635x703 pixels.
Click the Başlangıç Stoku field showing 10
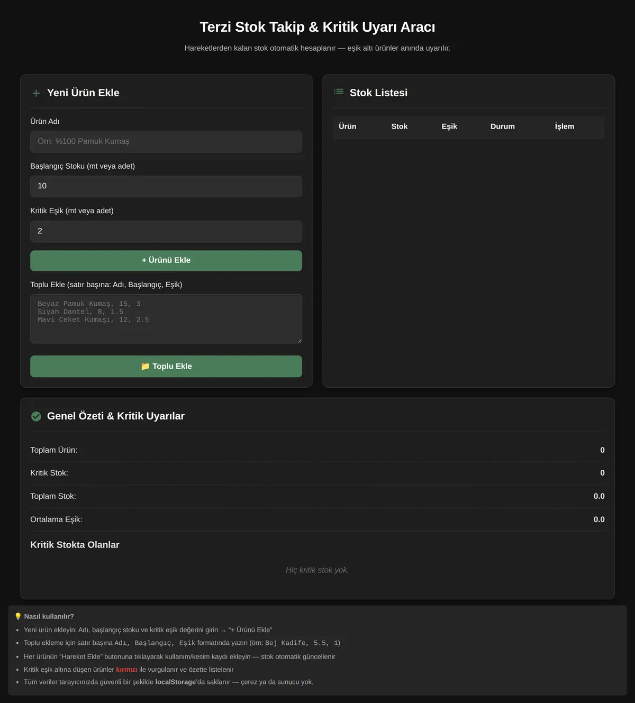coord(166,186)
